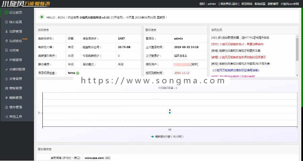Open 蜘蛛管理 in the sidebar

(15, 98)
